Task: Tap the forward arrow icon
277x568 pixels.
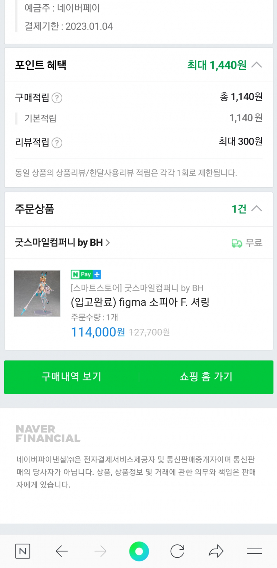Action: pos(100,551)
